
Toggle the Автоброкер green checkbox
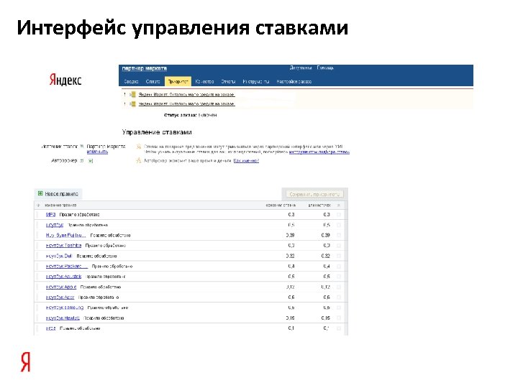point(91,161)
